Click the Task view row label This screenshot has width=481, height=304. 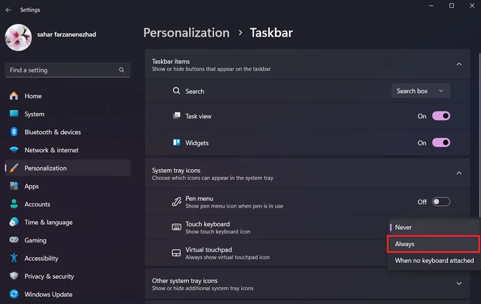[x=198, y=116]
